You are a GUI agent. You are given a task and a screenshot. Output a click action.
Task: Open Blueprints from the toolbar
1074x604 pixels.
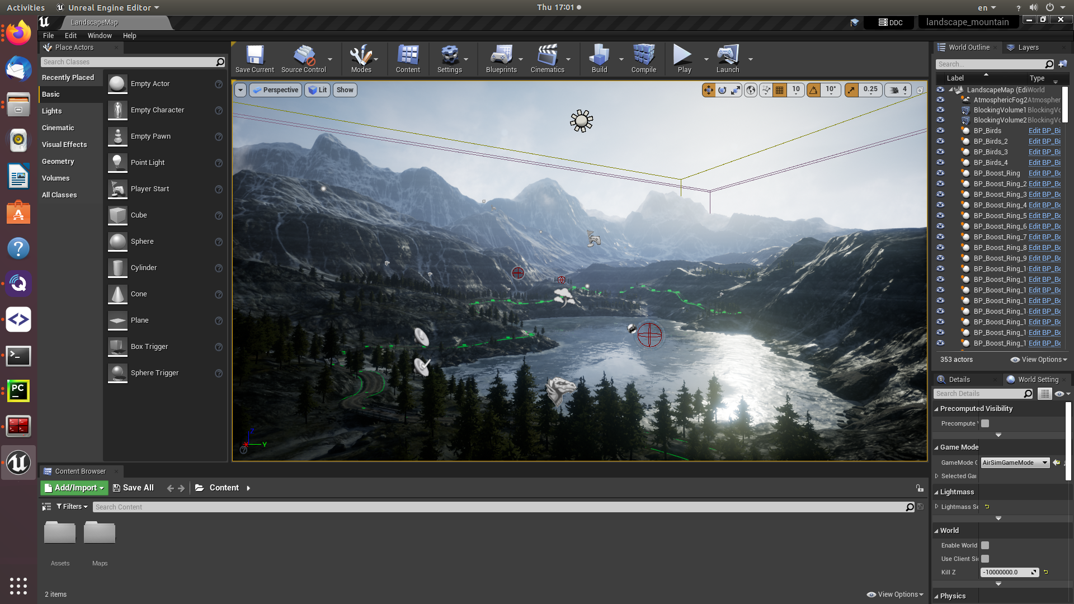coord(501,59)
